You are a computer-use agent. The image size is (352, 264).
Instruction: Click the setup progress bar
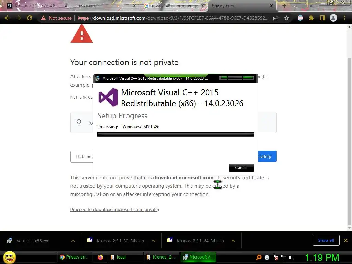pyautogui.click(x=176, y=134)
